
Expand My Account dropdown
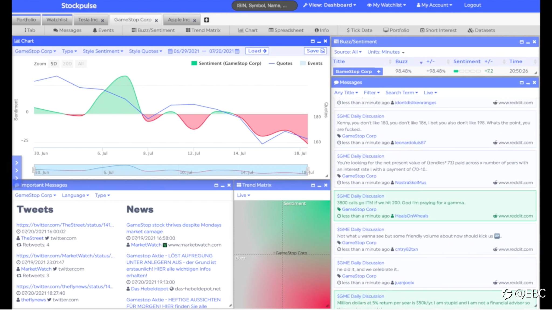pyautogui.click(x=434, y=5)
